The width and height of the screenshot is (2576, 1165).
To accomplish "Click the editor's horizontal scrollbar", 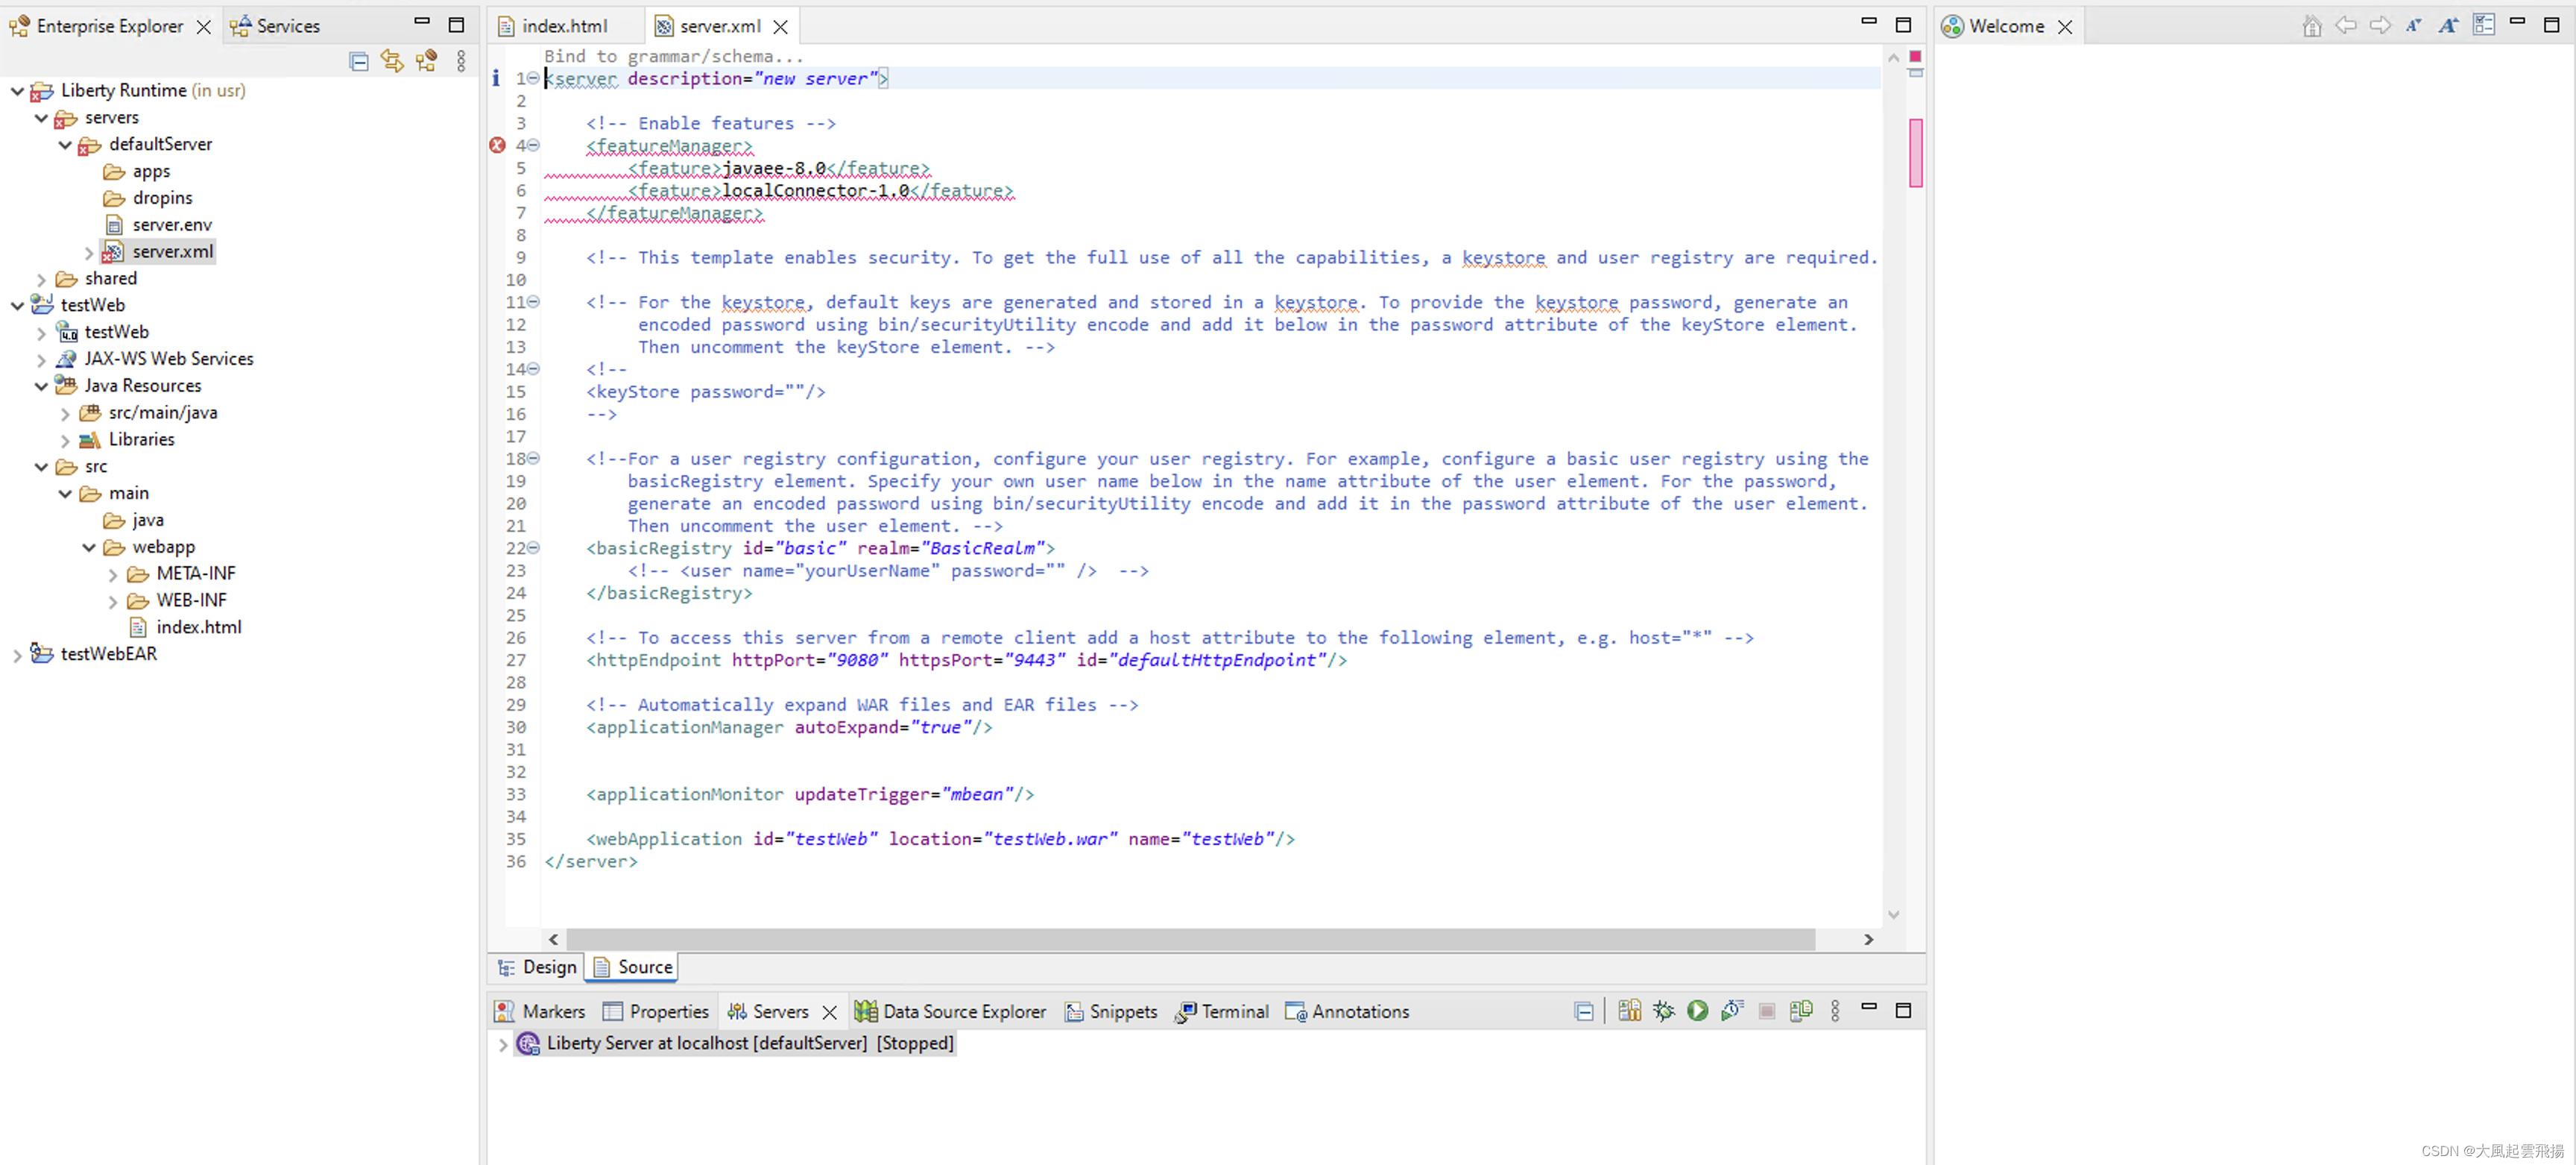I will (1200, 940).
